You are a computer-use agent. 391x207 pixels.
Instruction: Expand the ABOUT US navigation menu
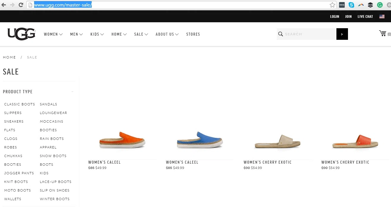pyautogui.click(x=167, y=34)
